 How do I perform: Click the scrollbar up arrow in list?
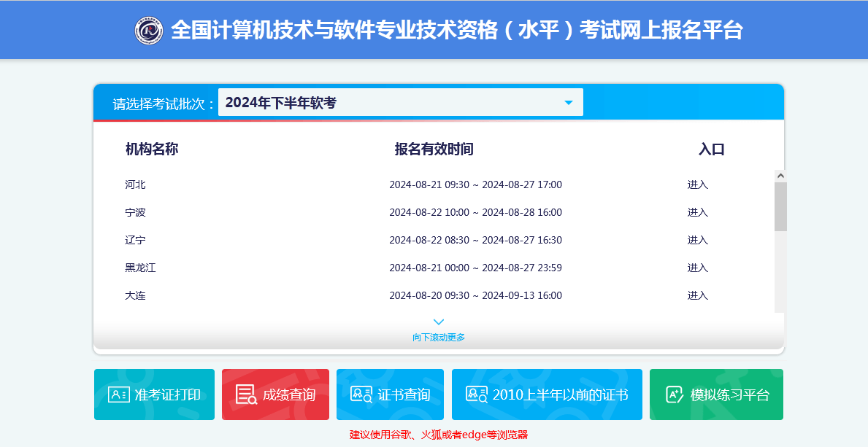click(780, 176)
